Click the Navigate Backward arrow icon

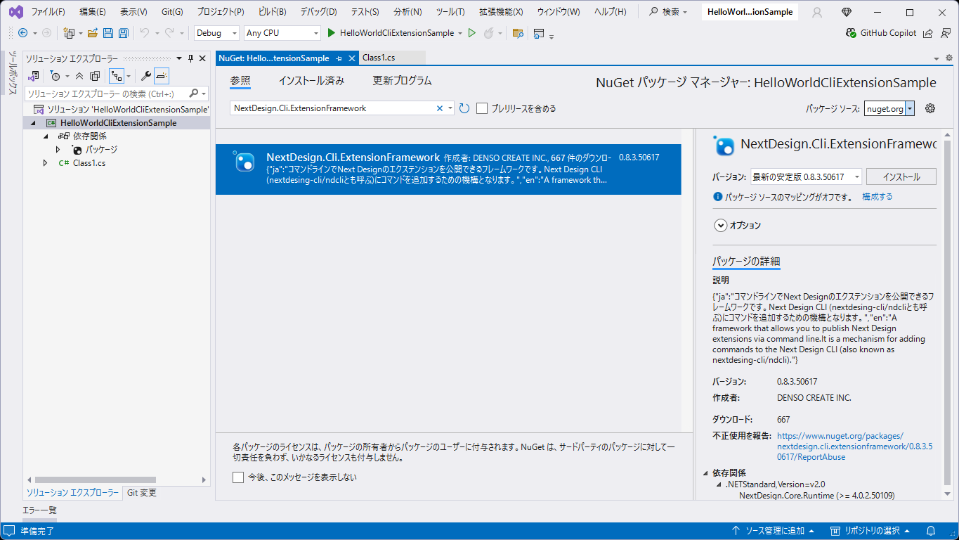22,33
